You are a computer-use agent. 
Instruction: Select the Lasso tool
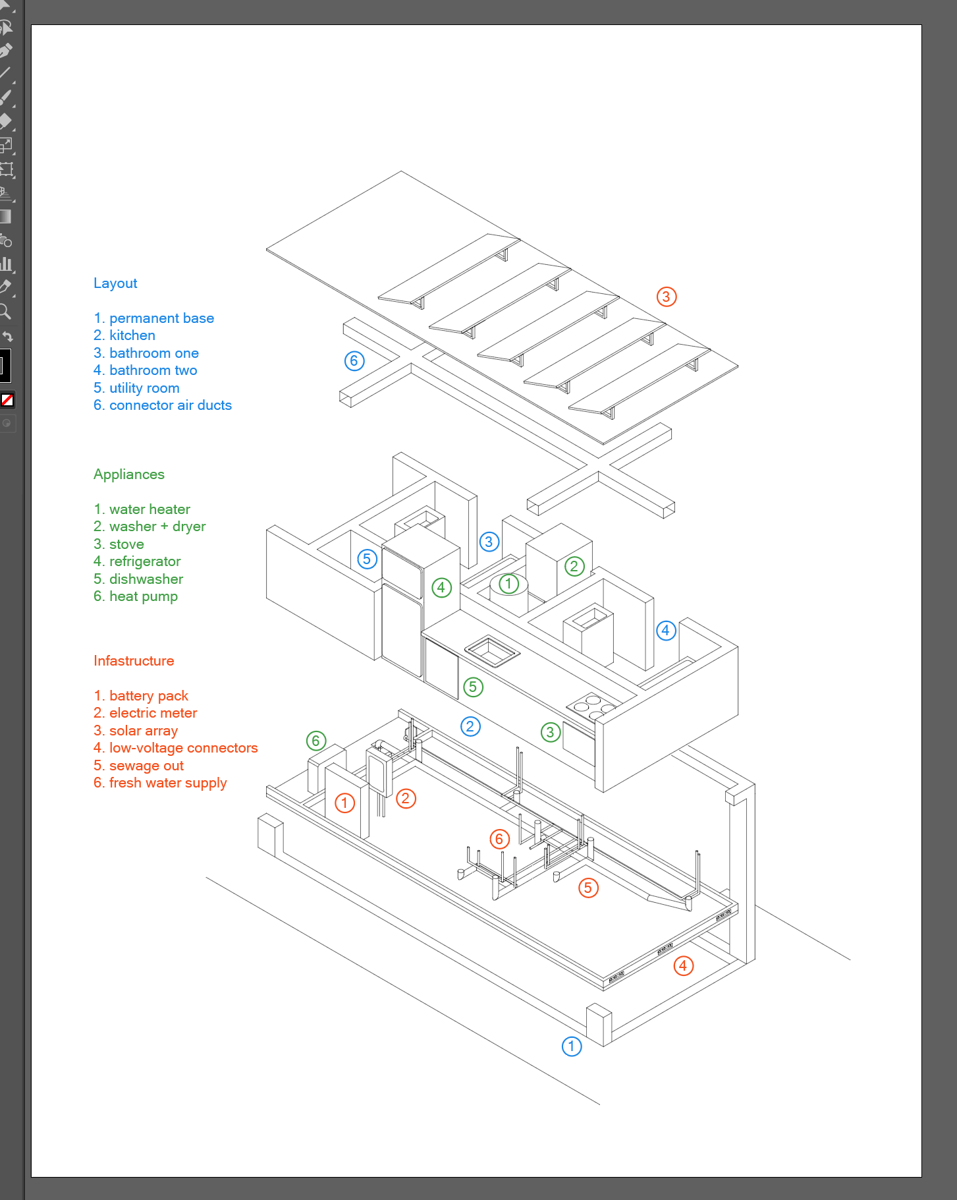coord(5,28)
